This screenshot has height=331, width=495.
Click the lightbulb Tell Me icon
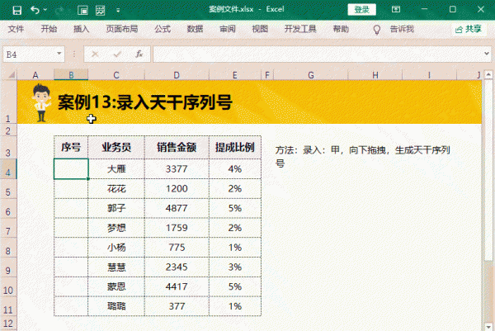[377, 30]
